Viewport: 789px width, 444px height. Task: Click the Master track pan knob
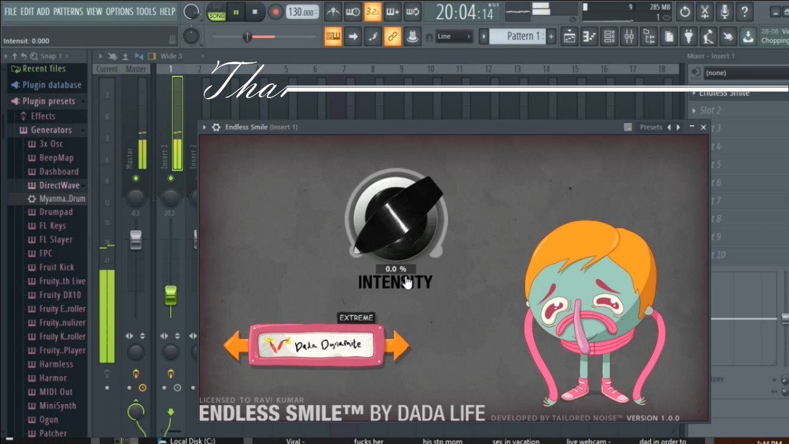(x=136, y=198)
